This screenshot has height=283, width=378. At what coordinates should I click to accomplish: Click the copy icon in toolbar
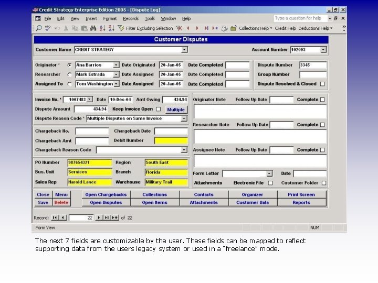pyautogui.click(x=75, y=28)
